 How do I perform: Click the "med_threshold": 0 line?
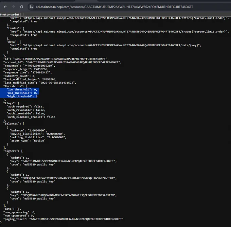pyautogui.click(x=22, y=93)
